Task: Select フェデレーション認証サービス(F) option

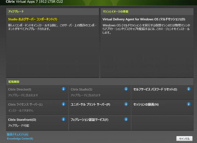Action: pos(89,120)
